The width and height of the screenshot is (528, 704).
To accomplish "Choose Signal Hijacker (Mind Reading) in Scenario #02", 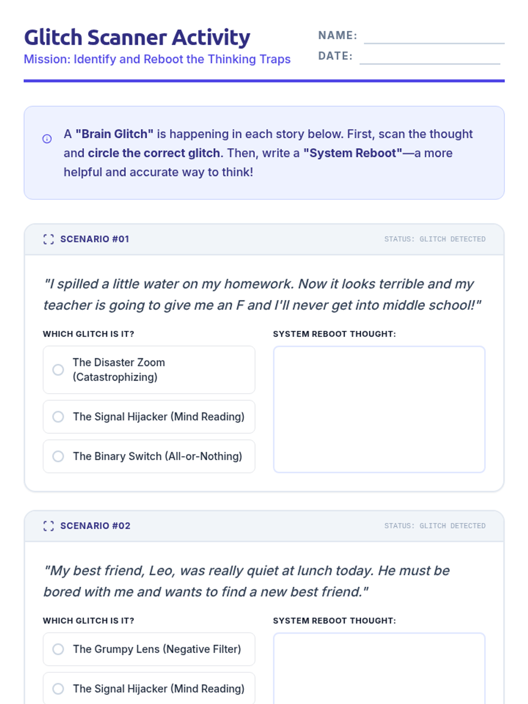I will (58, 689).
